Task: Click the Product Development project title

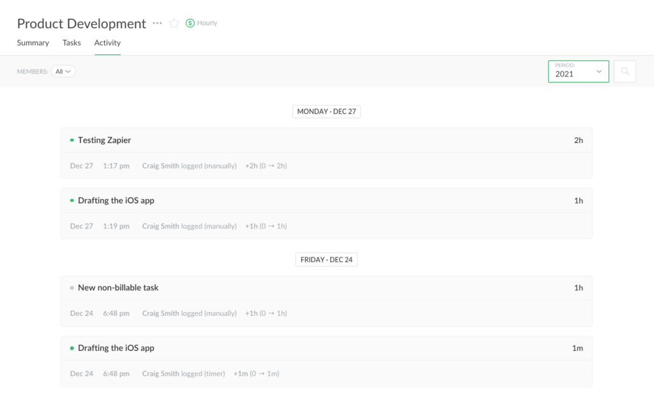Action: click(82, 24)
